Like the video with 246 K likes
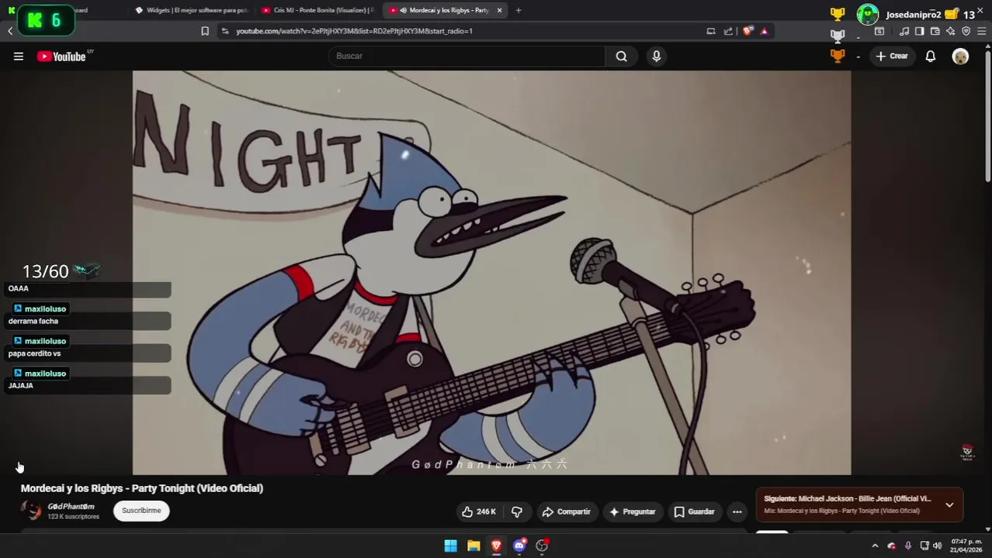992x558 pixels. 479,511
